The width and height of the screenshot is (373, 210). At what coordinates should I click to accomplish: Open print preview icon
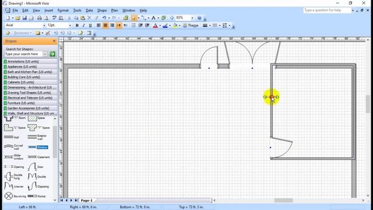point(46,18)
